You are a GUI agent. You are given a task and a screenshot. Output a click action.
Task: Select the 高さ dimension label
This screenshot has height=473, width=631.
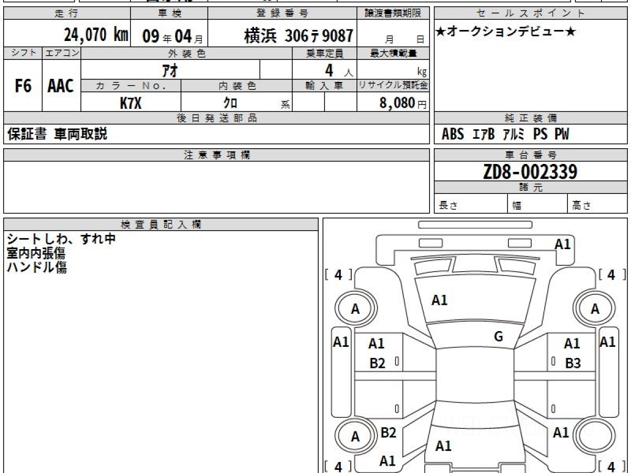[582, 205]
